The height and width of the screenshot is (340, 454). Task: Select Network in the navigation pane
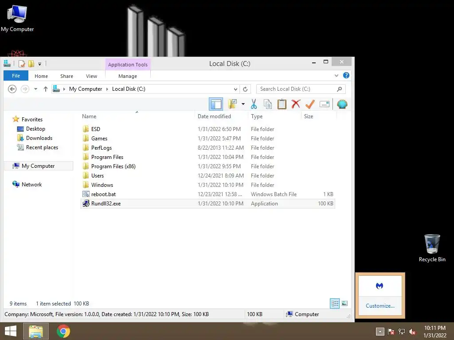point(31,185)
